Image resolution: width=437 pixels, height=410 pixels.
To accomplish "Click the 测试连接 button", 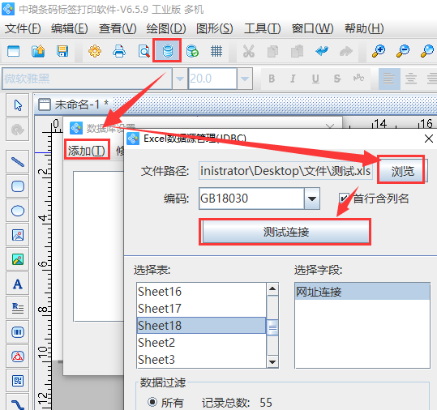I will (x=285, y=232).
